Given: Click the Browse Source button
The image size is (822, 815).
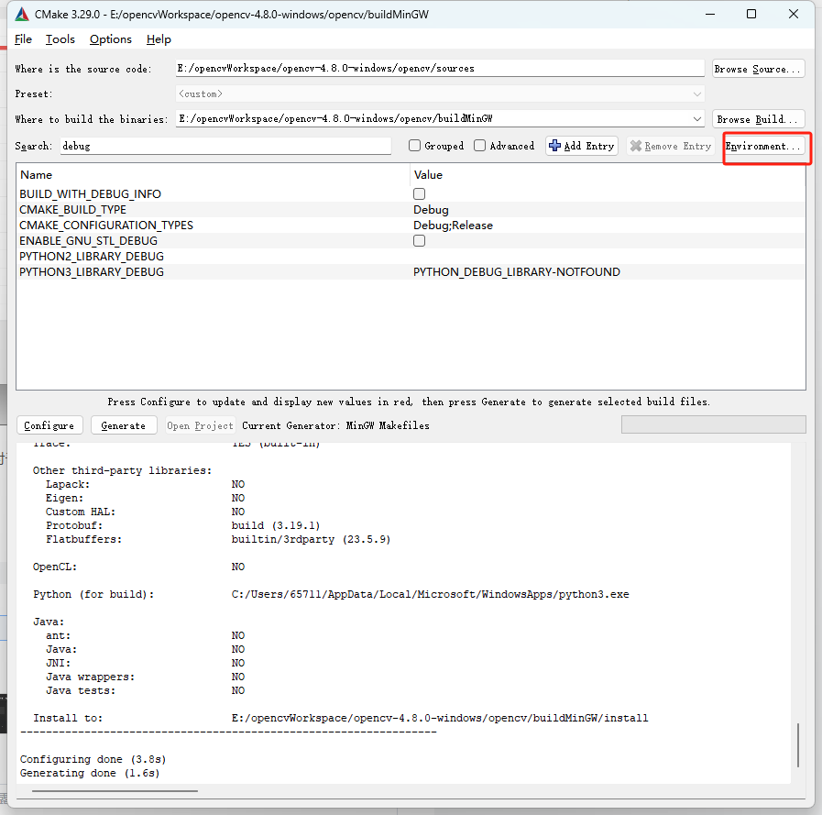Looking at the screenshot, I should 758,69.
